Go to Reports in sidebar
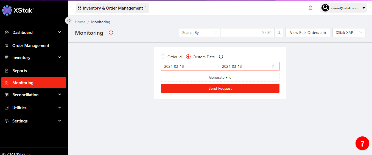372x155 pixels. pos(19,71)
